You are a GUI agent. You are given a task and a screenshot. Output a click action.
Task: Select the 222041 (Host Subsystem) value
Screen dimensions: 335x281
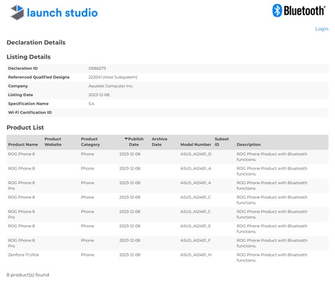click(113, 77)
